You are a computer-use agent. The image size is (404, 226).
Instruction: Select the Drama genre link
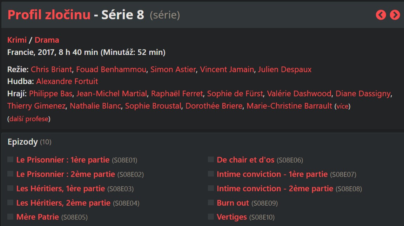pyautogui.click(x=47, y=40)
